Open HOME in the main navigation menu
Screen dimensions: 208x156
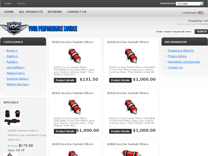pyautogui.click(x=9, y=12)
